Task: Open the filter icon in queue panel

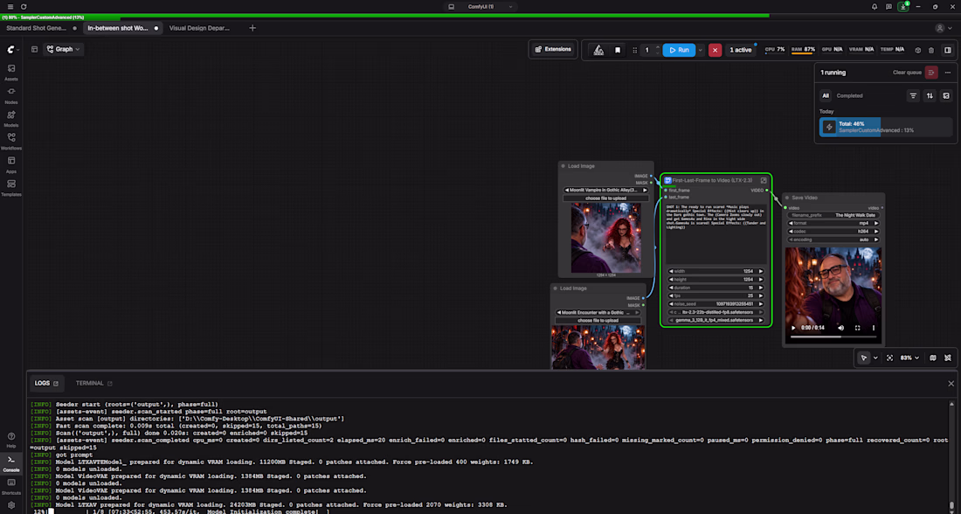Action: click(913, 95)
